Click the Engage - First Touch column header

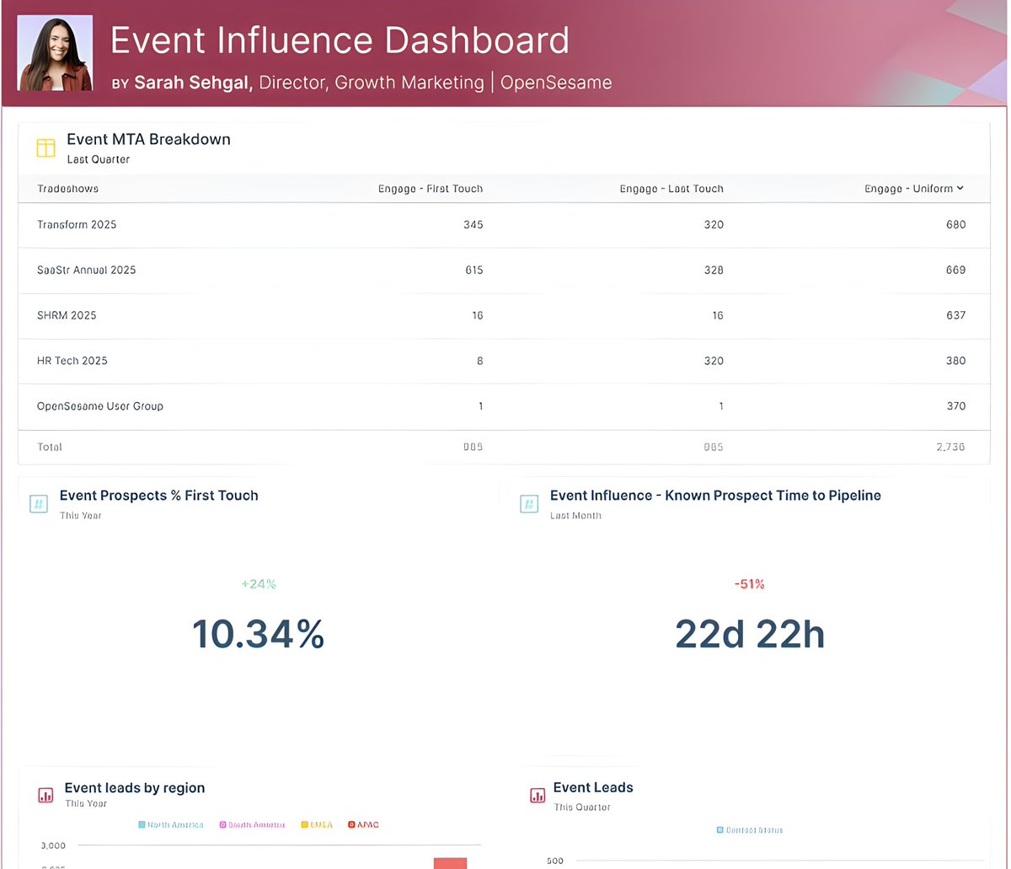tap(431, 189)
